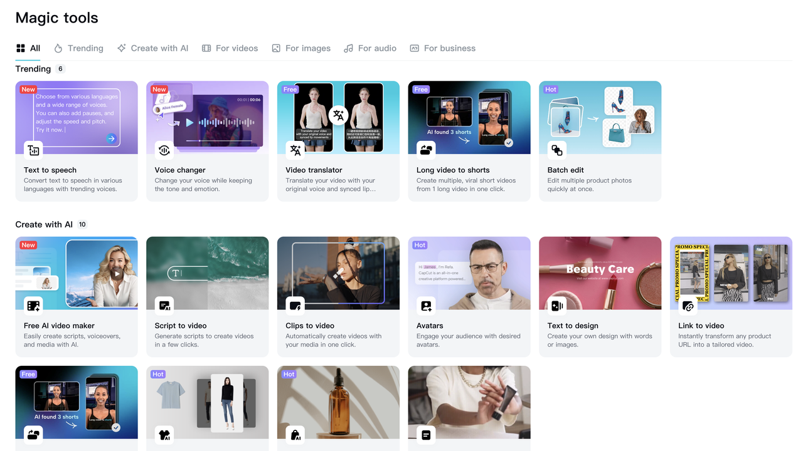
Task: Click the Link to video chain icon
Action: 688,306
